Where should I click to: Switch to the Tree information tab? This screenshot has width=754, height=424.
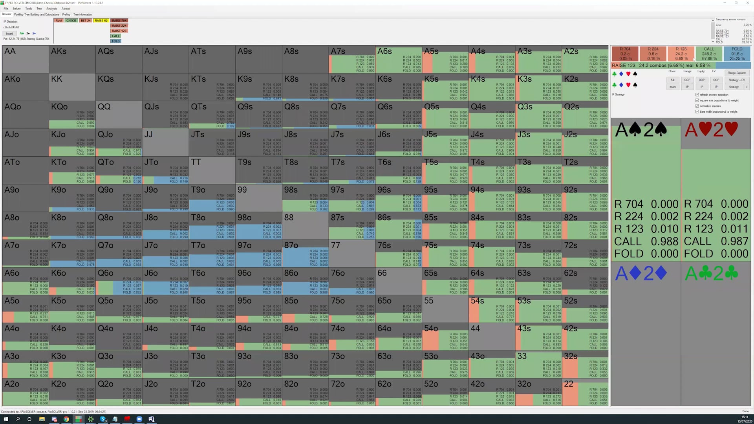coord(82,15)
